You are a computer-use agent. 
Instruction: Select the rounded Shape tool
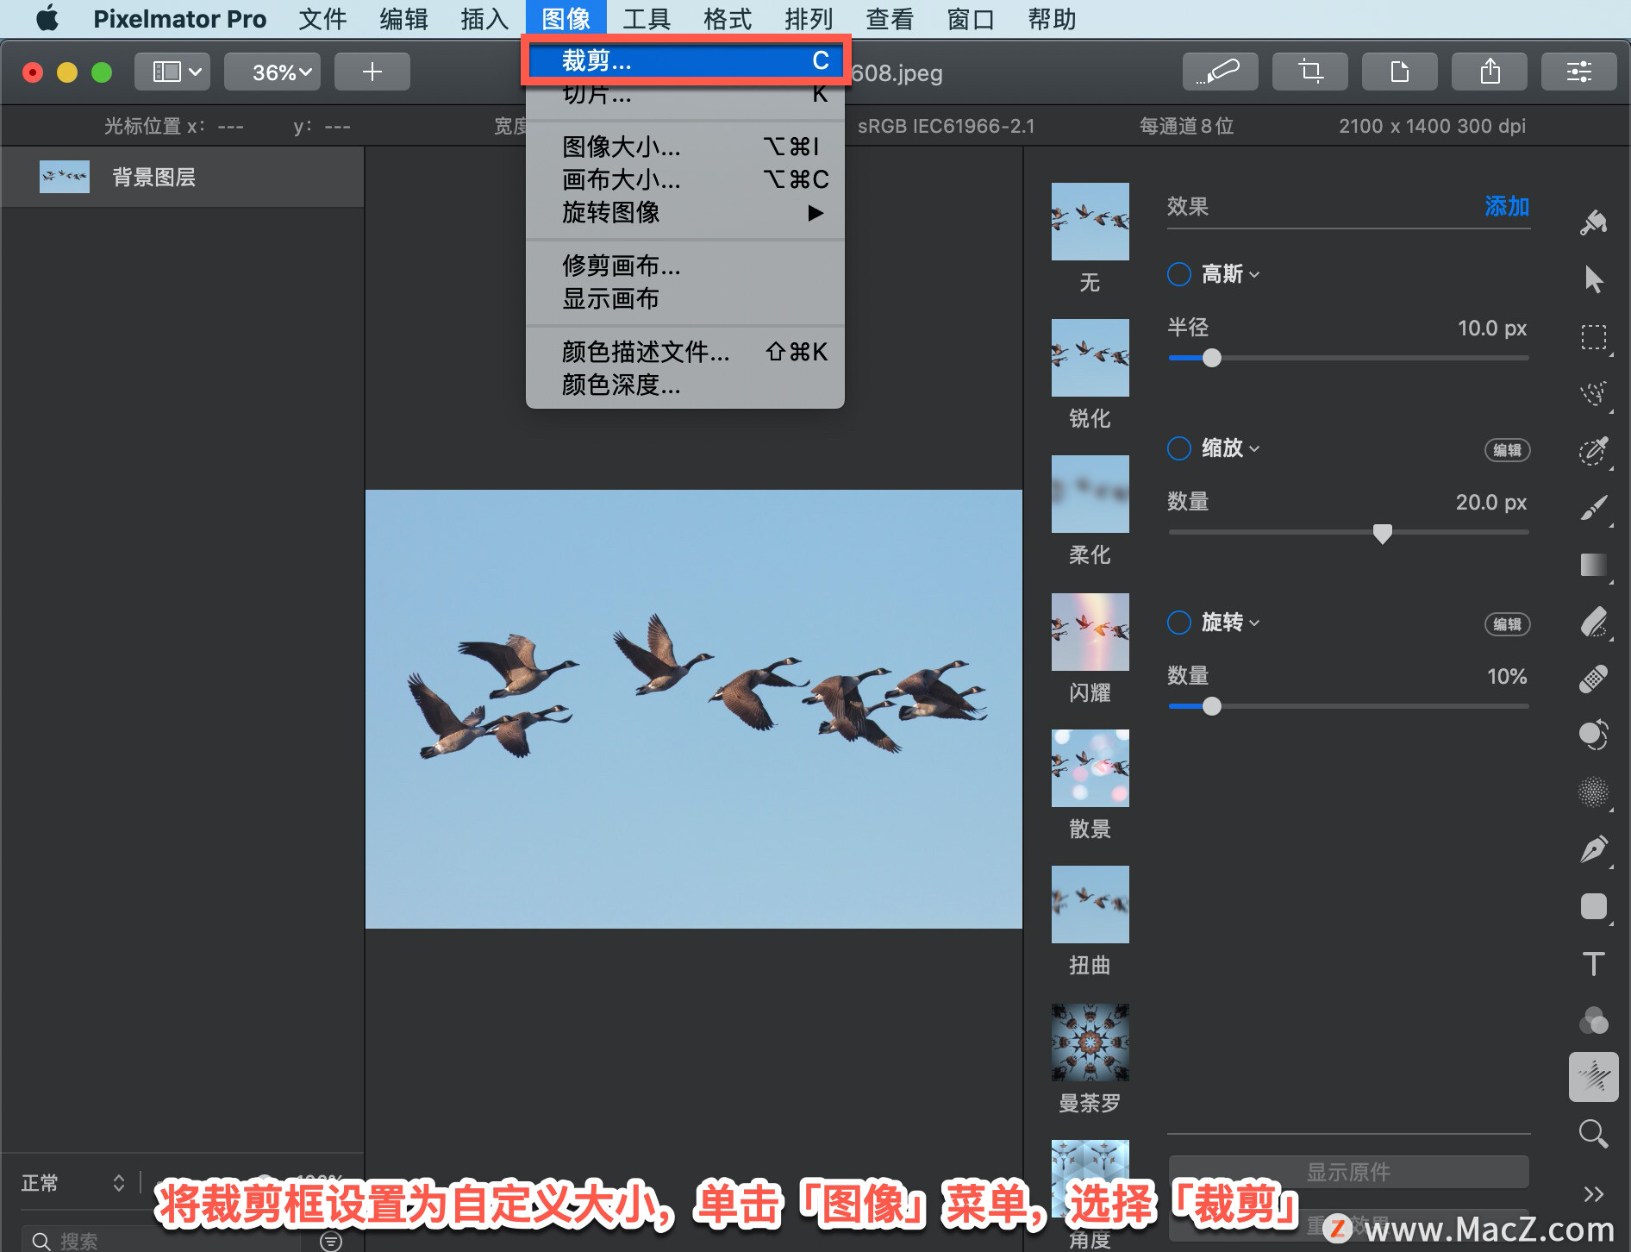(1593, 906)
